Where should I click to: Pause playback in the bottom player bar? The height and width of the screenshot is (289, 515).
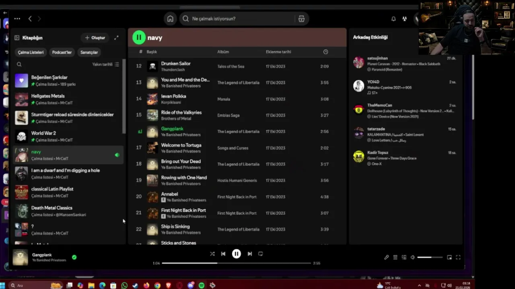(x=237, y=254)
